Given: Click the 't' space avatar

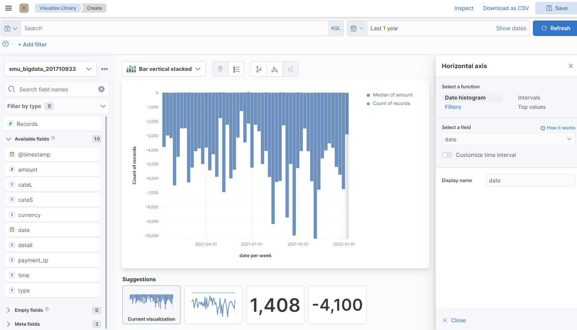Looking at the screenshot, I should 24,8.
